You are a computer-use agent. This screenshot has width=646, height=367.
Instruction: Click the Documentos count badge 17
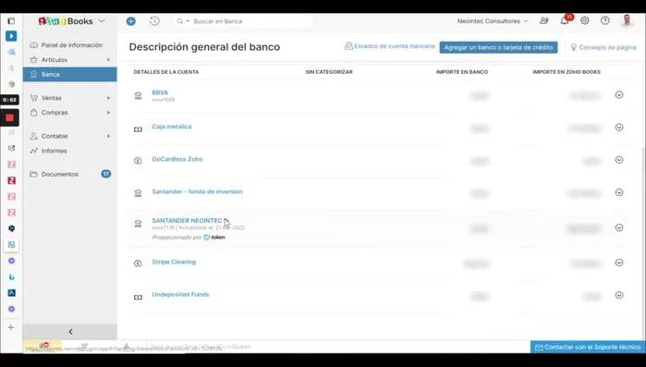click(x=106, y=174)
